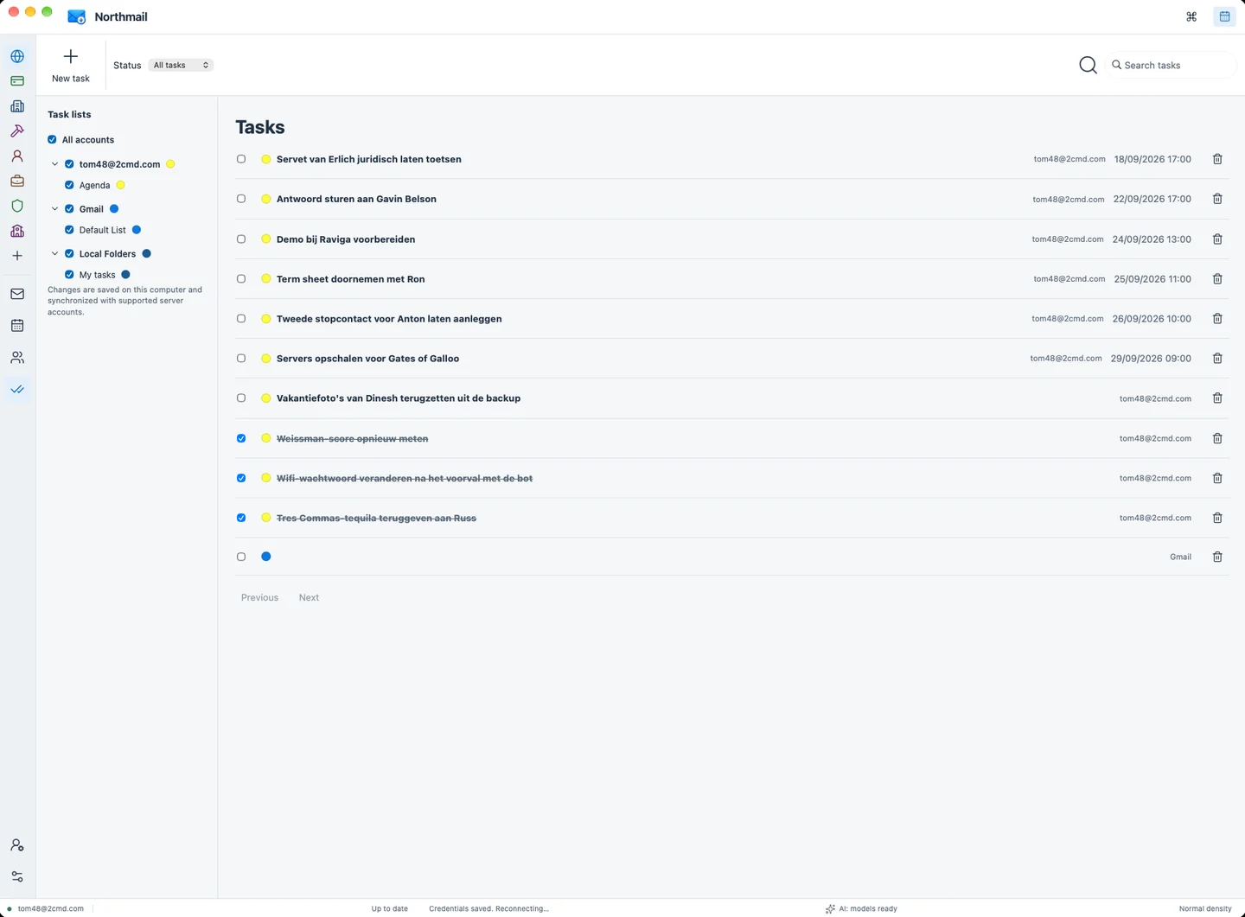1245x917 pixels.
Task: Collapse the tom48@2cmd.com account tree
Action: click(x=54, y=164)
